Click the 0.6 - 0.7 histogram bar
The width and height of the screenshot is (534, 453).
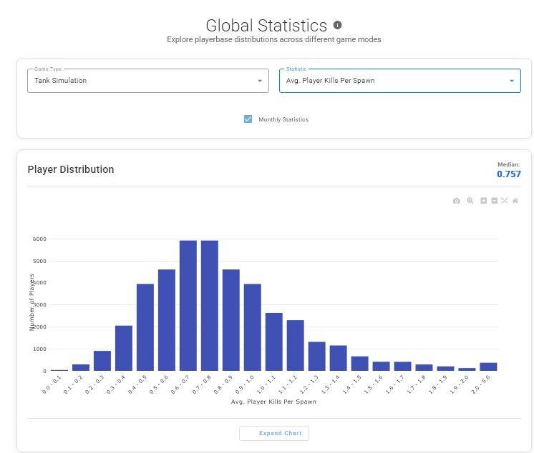coord(188,306)
